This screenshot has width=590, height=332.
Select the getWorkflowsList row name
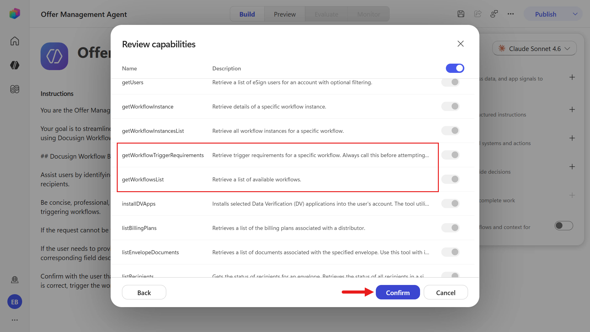coord(143,180)
